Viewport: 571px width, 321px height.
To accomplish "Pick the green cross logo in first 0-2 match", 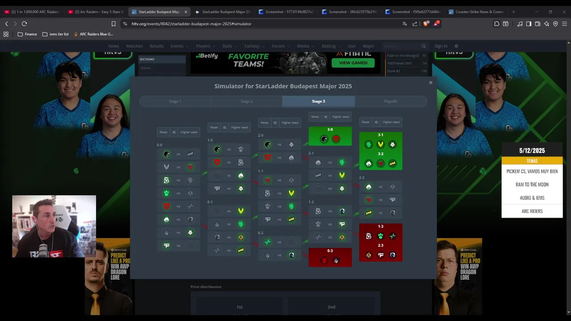I will (x=268, y=242).
